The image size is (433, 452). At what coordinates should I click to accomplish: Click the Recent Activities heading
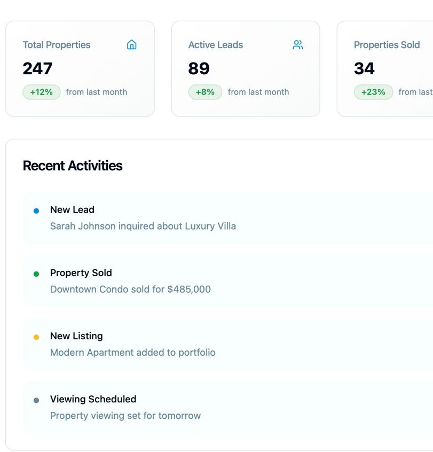tap(73, 166)
